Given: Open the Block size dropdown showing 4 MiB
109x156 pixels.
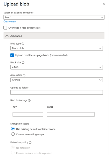Looking at the screenshot, I should coord(57,67).
